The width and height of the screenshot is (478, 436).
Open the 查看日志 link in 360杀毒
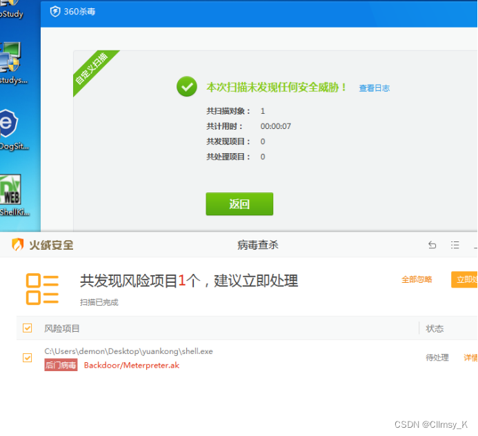tap(374, 88)
